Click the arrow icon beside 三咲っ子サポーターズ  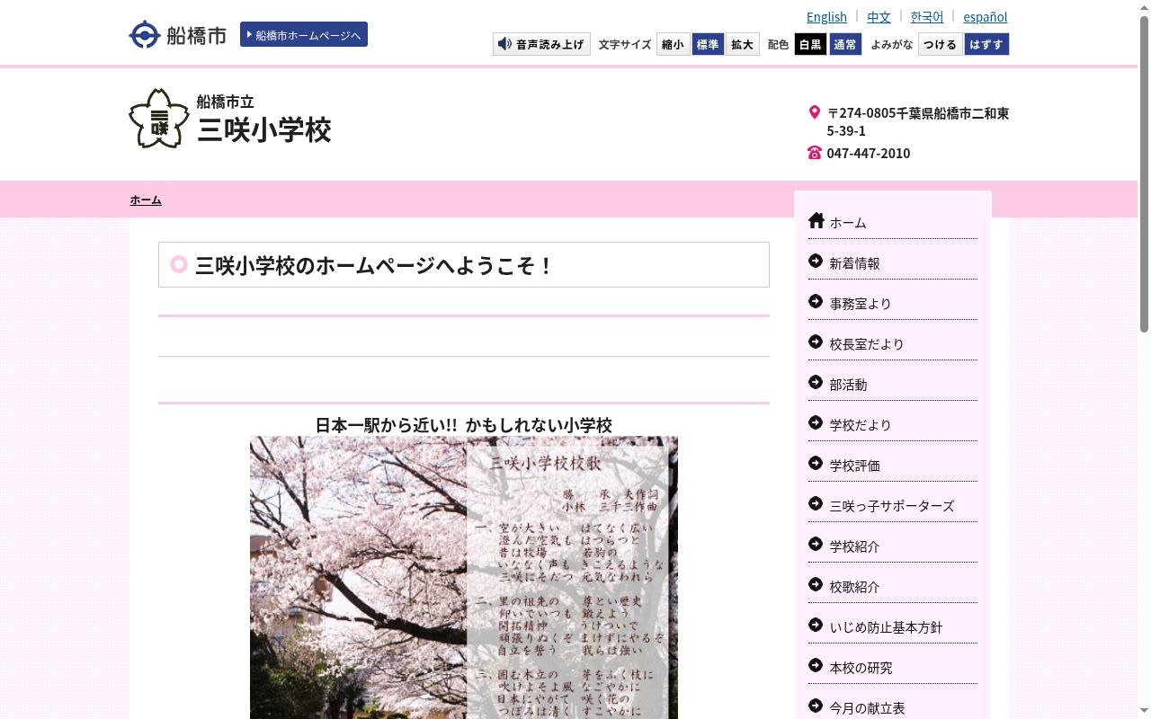(x=816, y=503)
